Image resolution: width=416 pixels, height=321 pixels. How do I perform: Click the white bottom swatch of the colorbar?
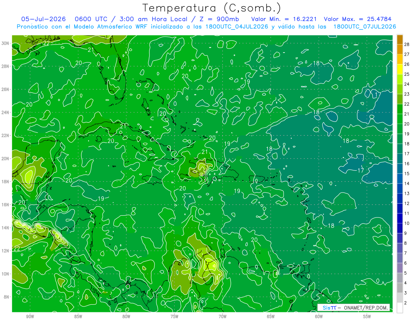pyautogui.click(x=400, y=307)
